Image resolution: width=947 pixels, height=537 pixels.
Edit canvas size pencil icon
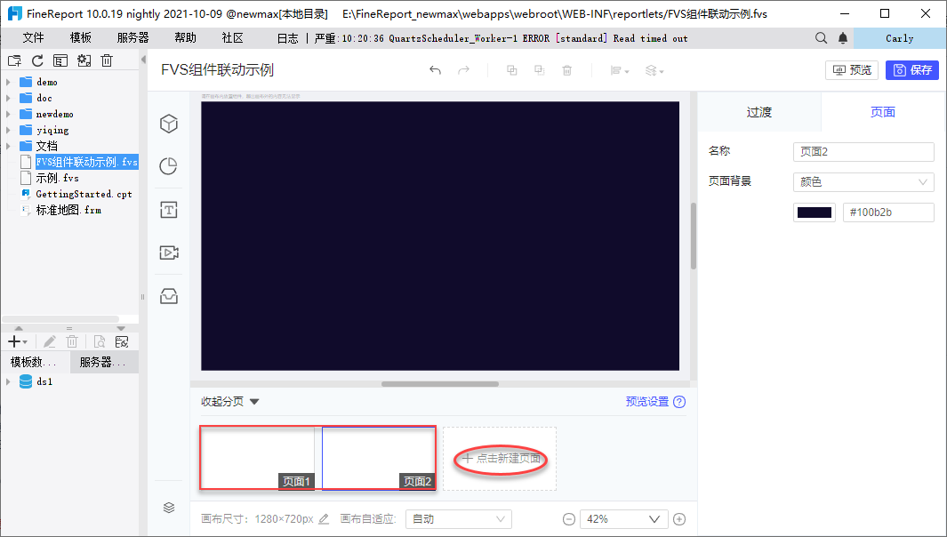(324, 519)
